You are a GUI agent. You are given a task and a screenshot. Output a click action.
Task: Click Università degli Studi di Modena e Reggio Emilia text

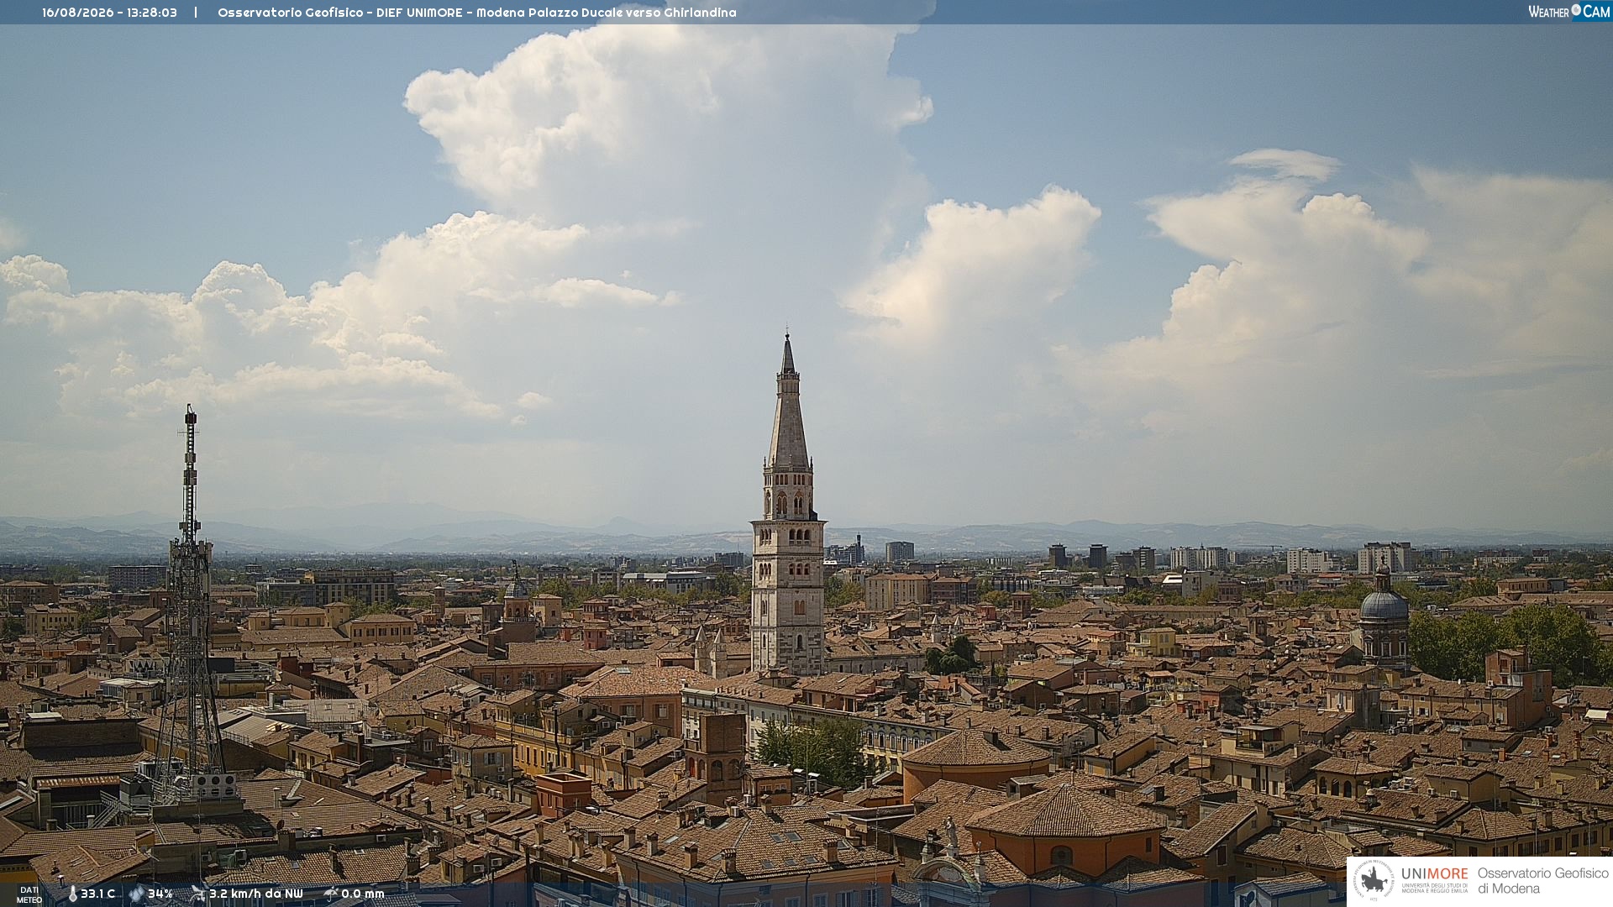tap(1435, 888)
